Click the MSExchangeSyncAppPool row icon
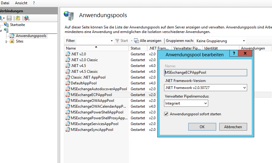This screenshot has width=272, height=163. (x=68, y=130)
